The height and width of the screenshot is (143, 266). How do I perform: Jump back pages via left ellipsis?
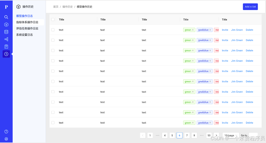point(157,135)
